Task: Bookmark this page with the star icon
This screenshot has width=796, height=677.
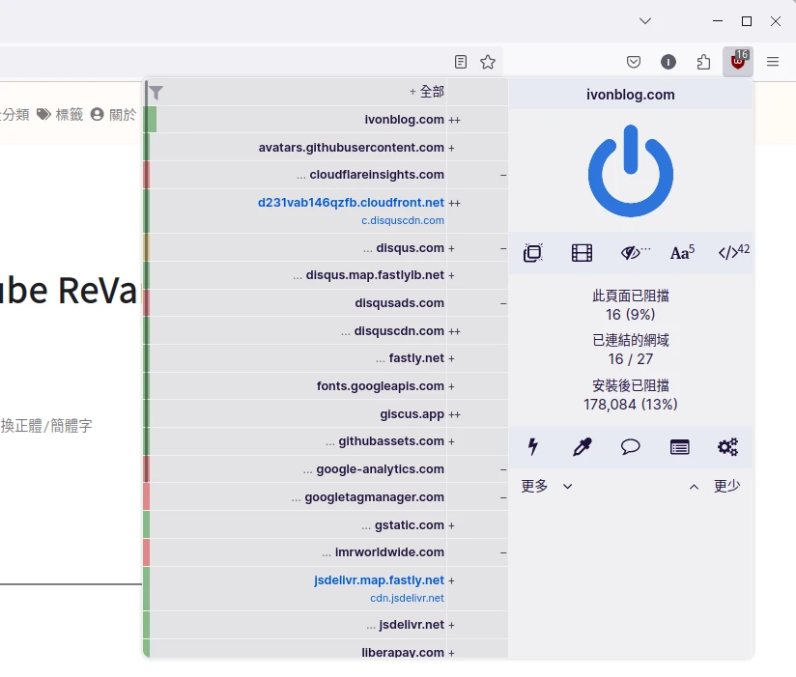Action: point(488,62)
